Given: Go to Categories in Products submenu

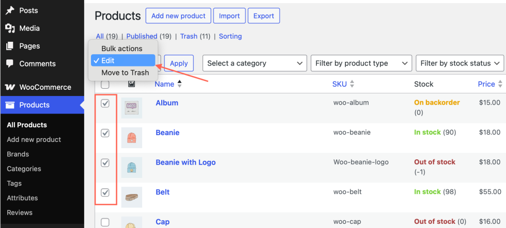Looking at the screenshot, I should 24,169.
